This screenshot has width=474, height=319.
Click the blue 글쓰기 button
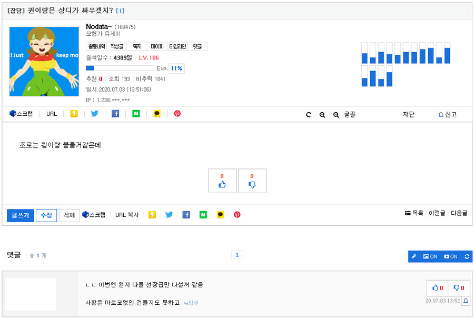pos(20,215)
